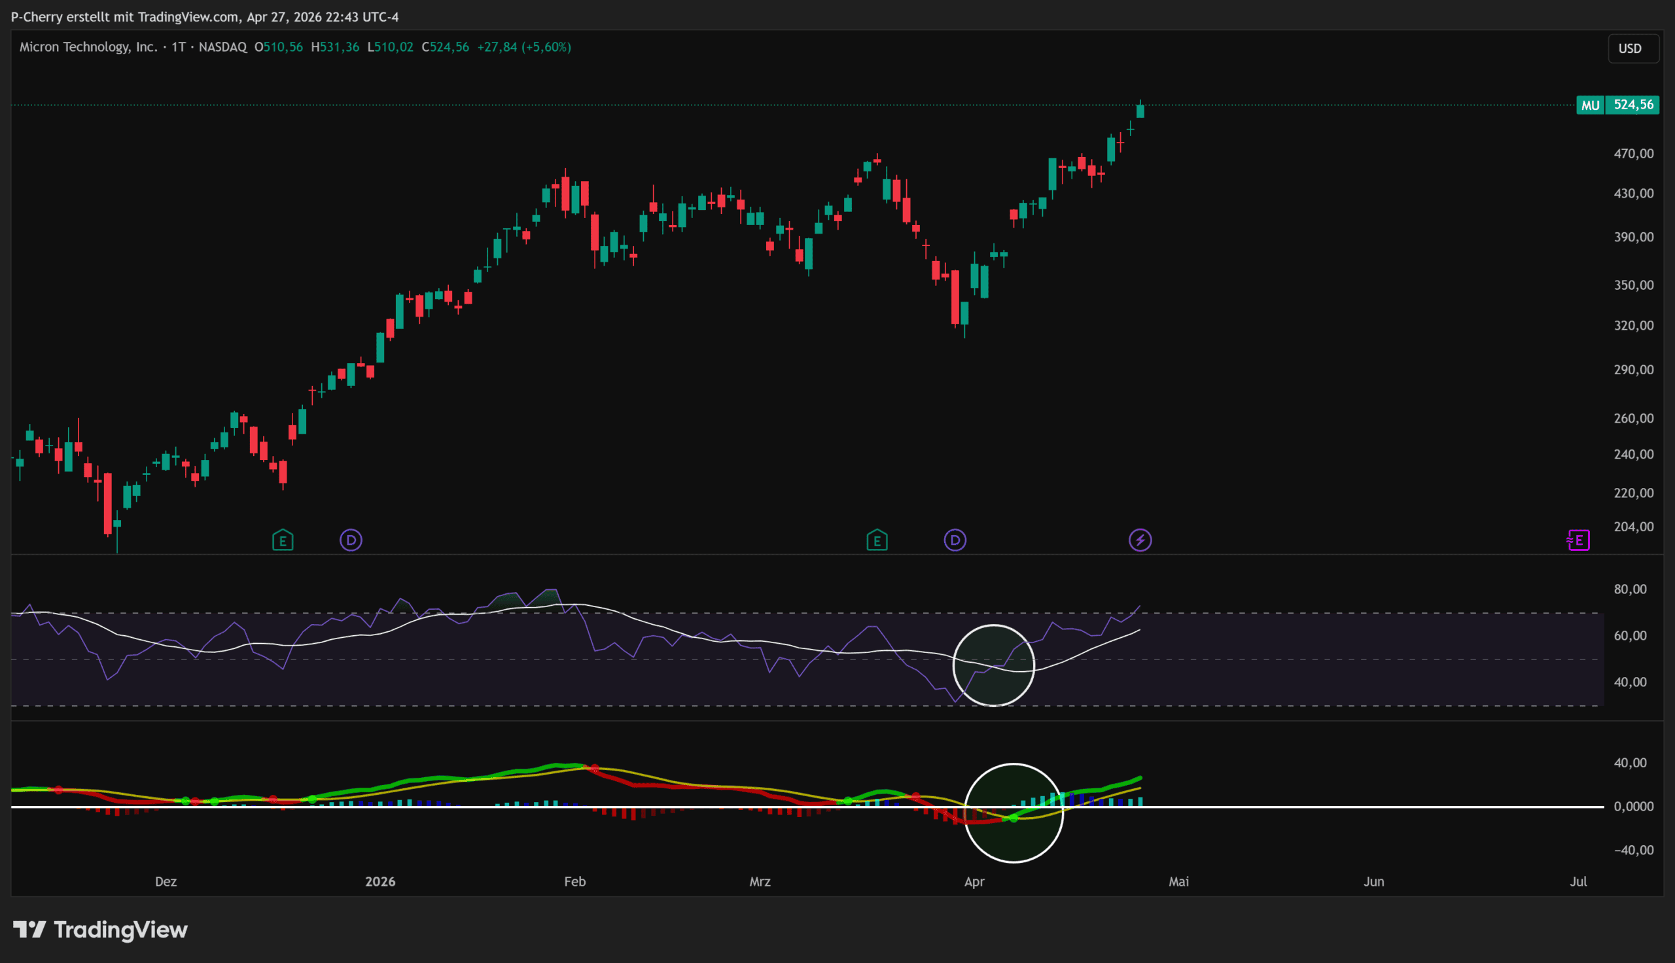Click the Micron Technology, Inc. symbol title
This screenshot has width=1675, height=963.
[88, 47]
